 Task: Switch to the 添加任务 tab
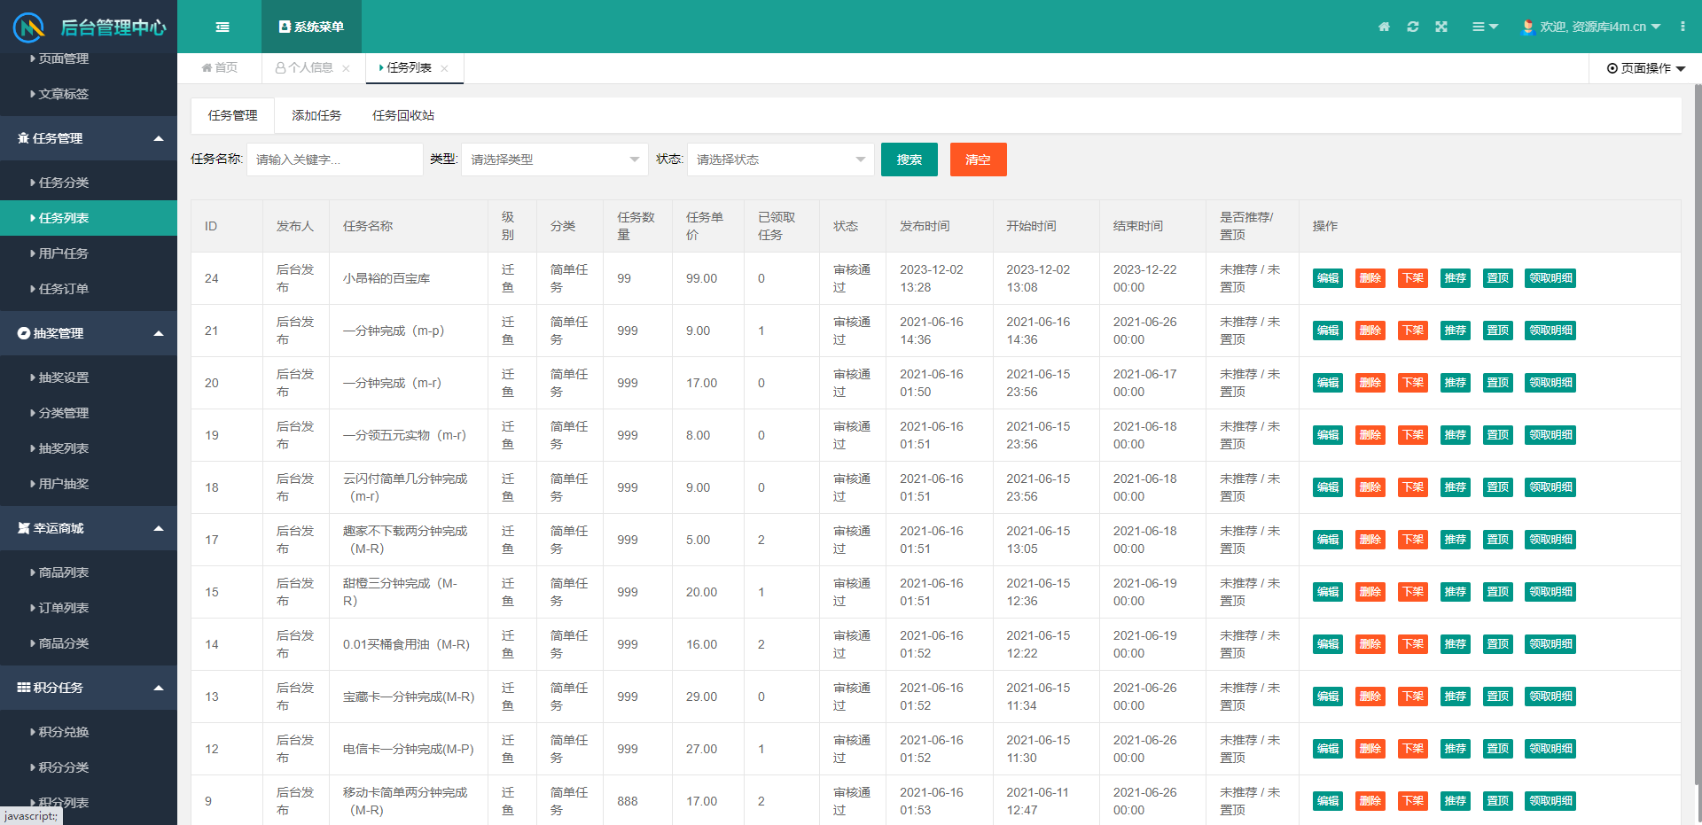click(316, 115)
